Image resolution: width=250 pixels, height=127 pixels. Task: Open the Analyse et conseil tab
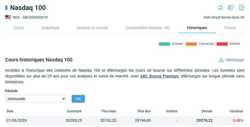pos(92,28)
